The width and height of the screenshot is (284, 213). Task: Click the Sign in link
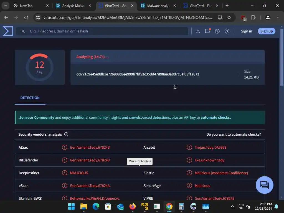[246, 31]
